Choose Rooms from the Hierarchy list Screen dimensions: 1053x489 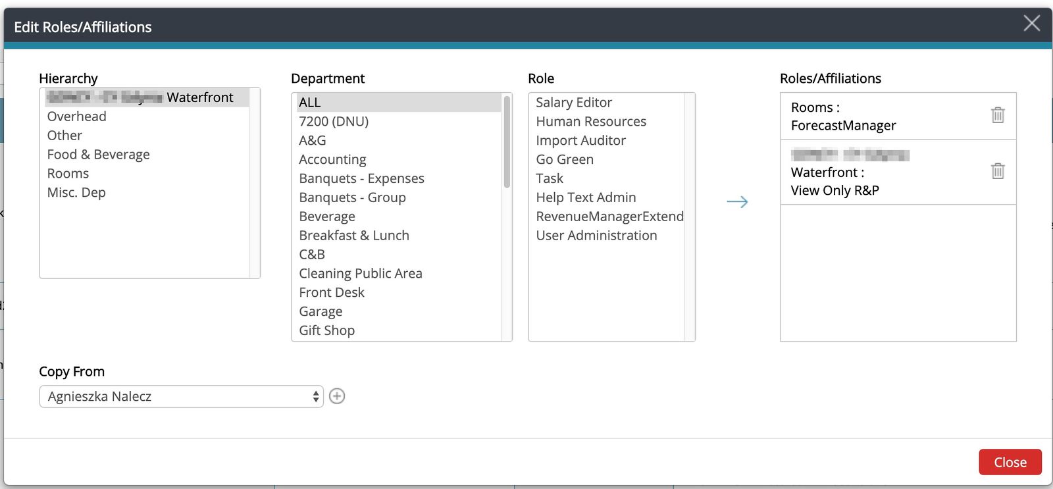tap(68, 174)
